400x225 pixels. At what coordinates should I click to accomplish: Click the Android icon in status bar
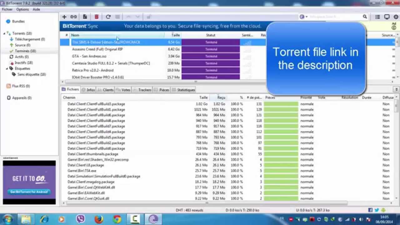[384, 210]
